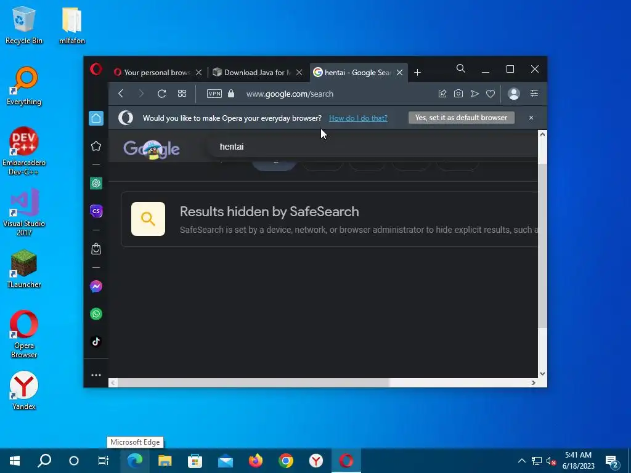View site security padlock info
Viewport: 631px width, 473px height.
click(231, 94)
